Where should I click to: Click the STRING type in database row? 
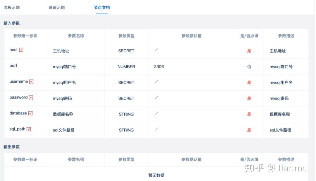pyautogui.click(x=126, y=114)
